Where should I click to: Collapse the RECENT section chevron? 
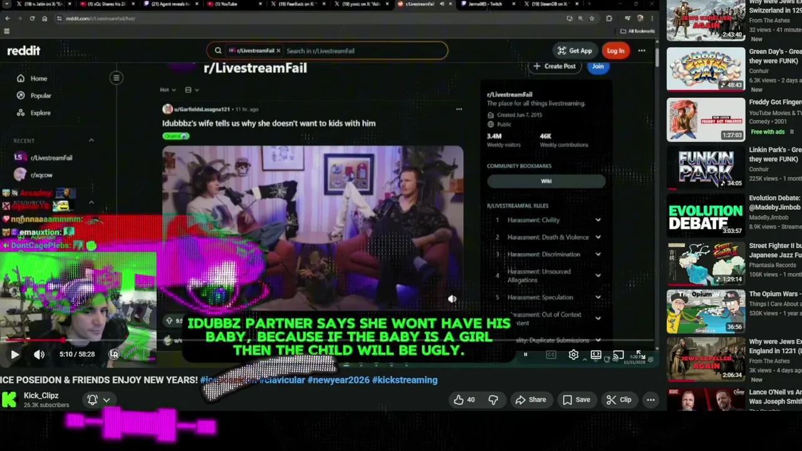pos(91,140)
